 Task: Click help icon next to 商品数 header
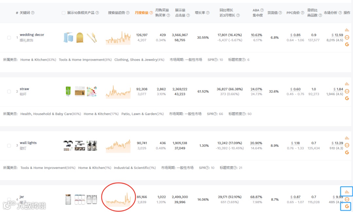pyautogui.click(x=320, y=15)
